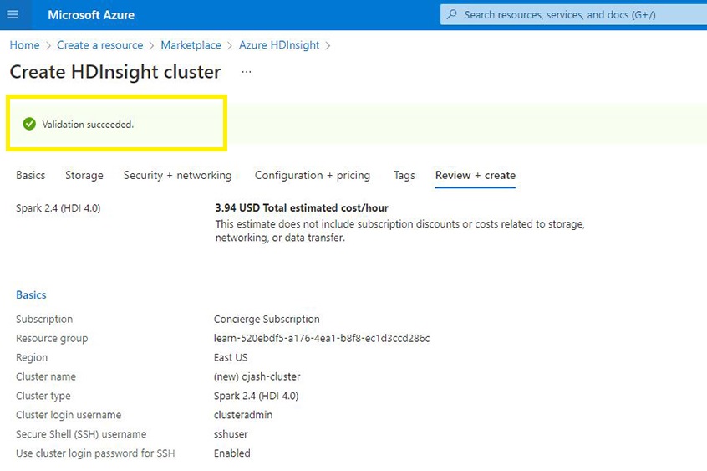This screenshot has width=707, height=471.
Task: Click the 'Create HDInsight cluster' page title
Action: 115,72
